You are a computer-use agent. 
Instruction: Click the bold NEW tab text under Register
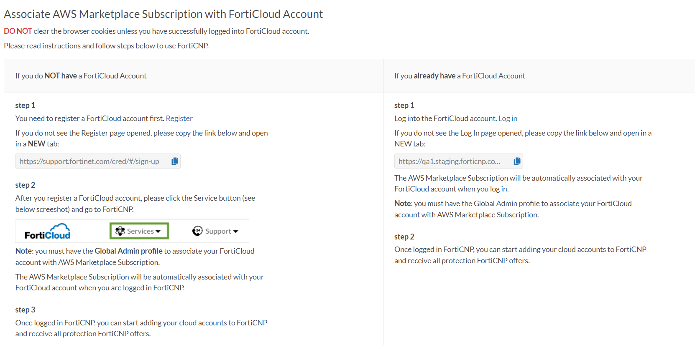click(x=36, y=144)
